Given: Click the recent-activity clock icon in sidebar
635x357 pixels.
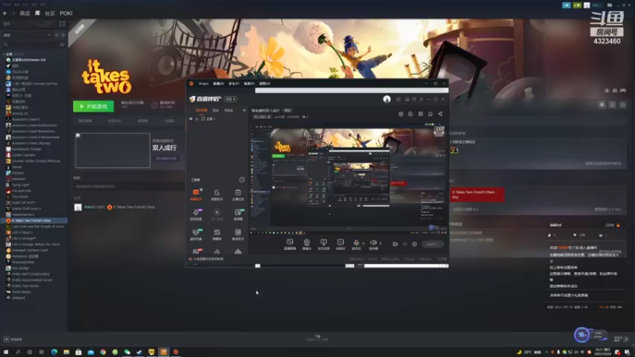Looking at the screenshot, I should [x=56, y=35].
